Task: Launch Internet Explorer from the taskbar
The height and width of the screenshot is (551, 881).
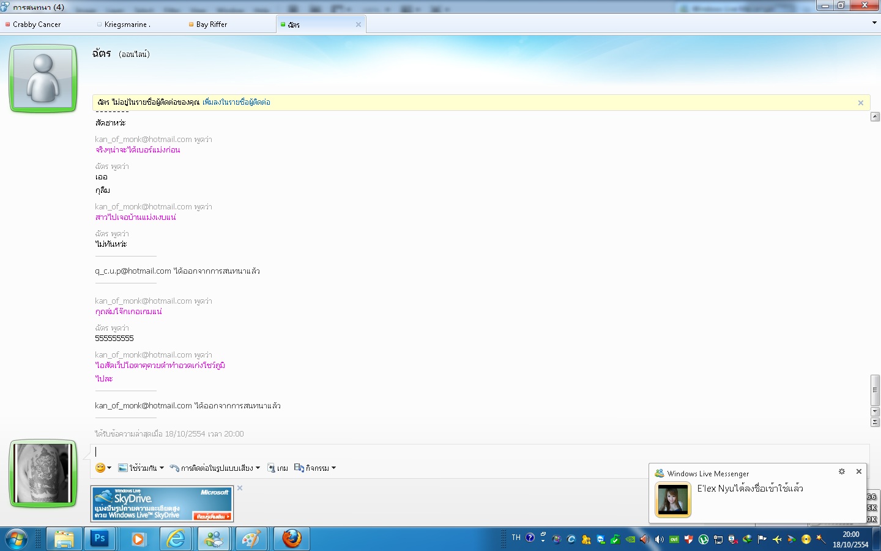Action: 176,539
